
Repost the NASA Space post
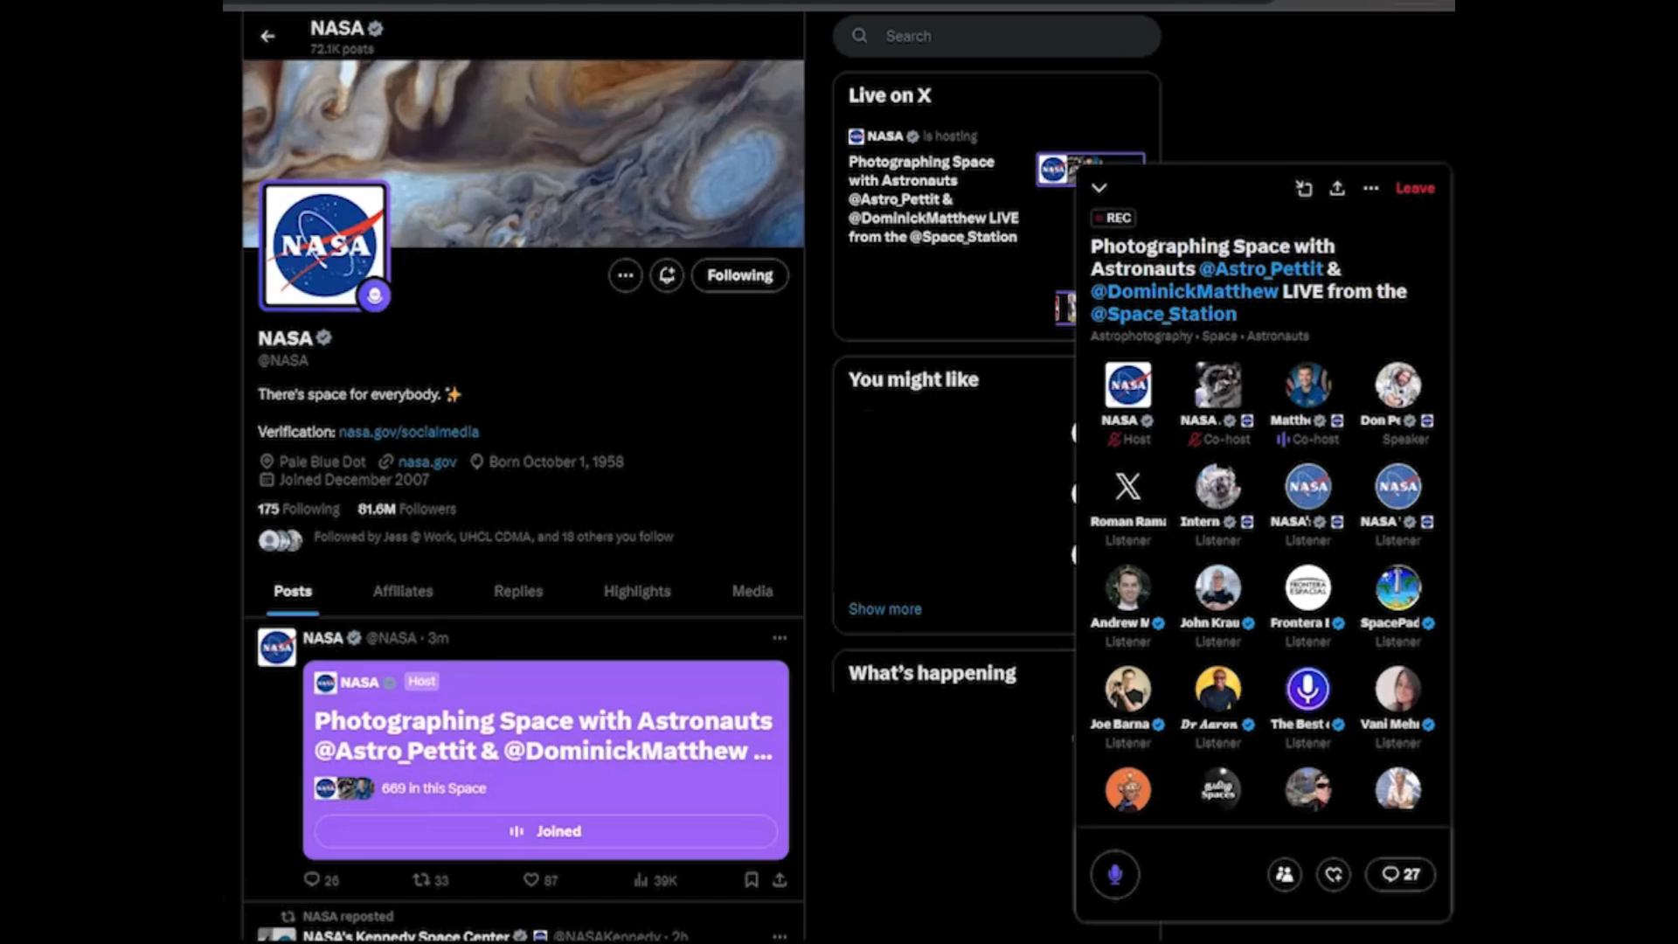(430, 880)
